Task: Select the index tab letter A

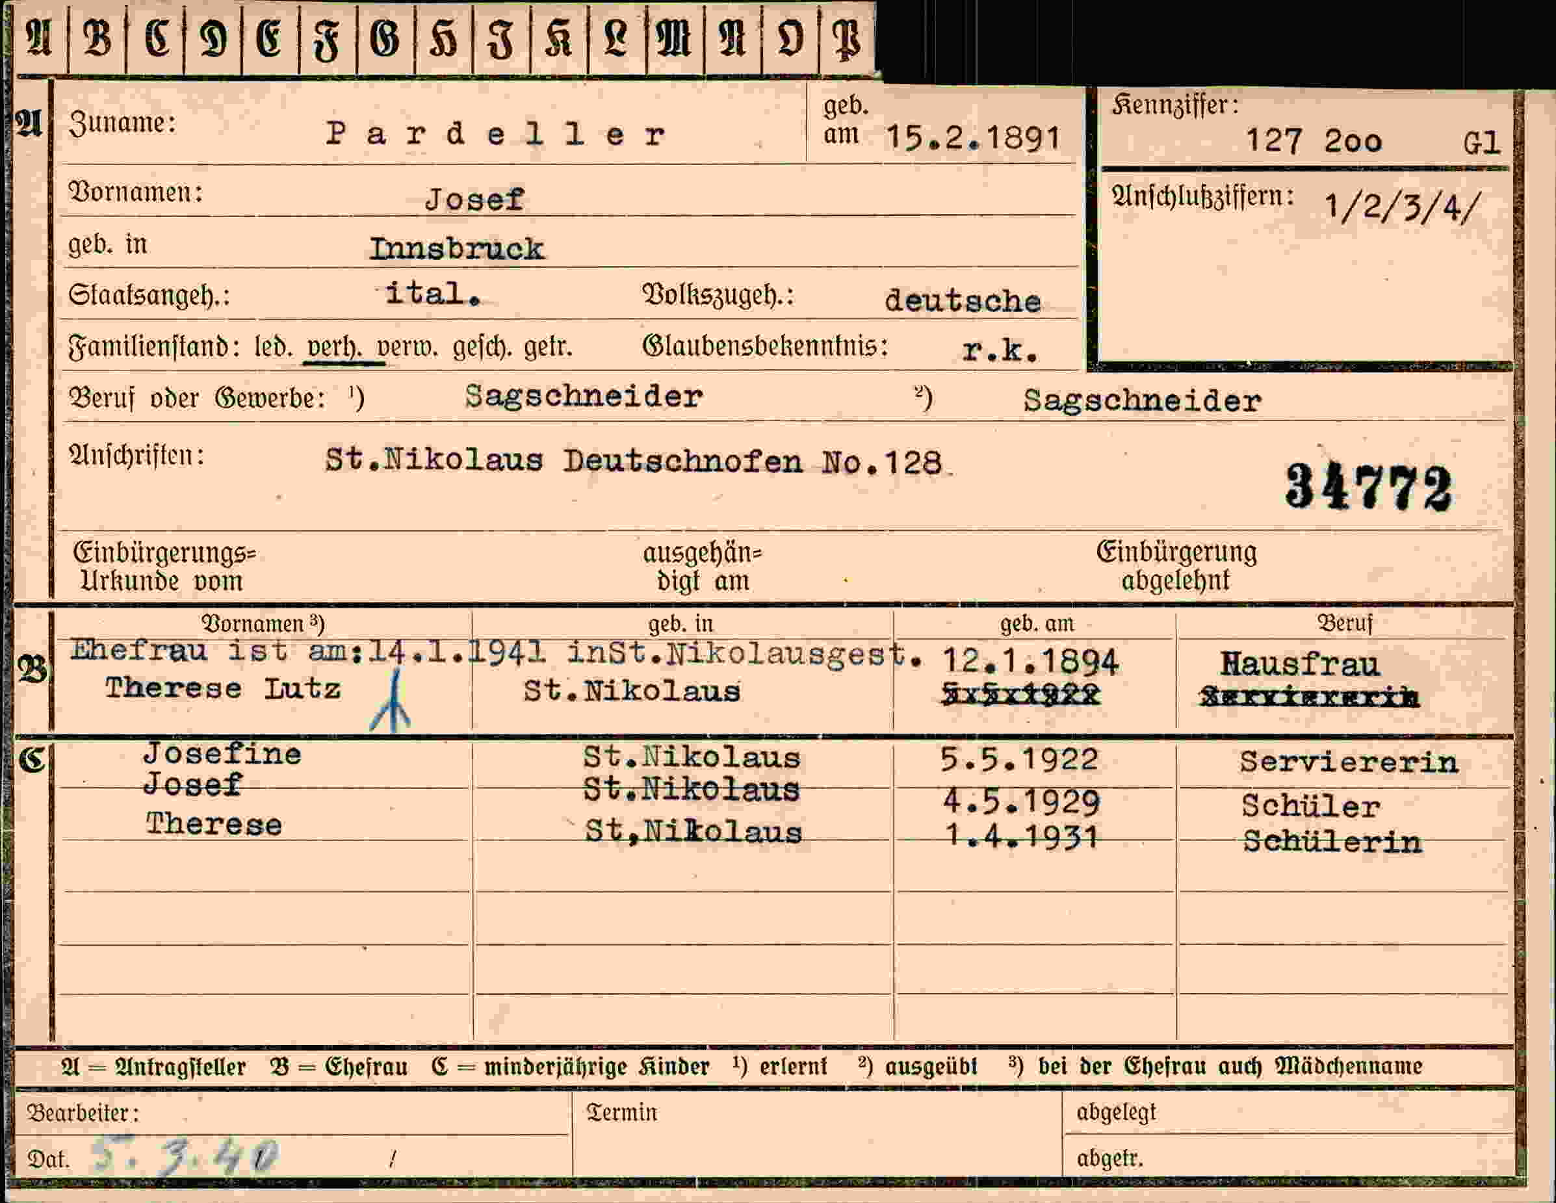Action: [39, 37]
